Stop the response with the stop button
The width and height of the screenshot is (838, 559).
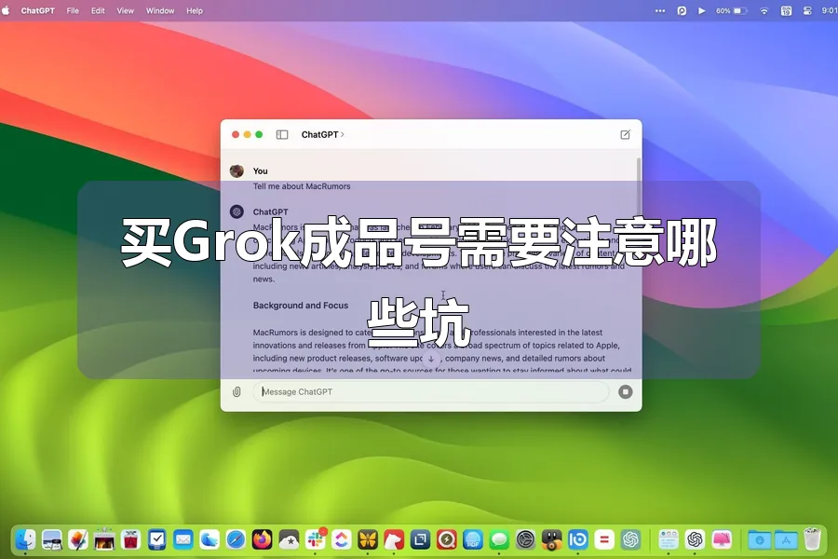click(x=626, y=392)
